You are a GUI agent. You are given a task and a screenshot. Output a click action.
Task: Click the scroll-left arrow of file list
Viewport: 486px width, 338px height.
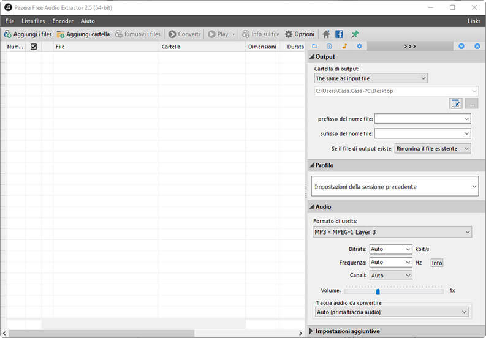4,333
